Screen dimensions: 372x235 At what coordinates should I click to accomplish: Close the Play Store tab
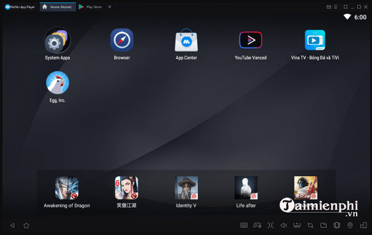[x=110, y=7]
